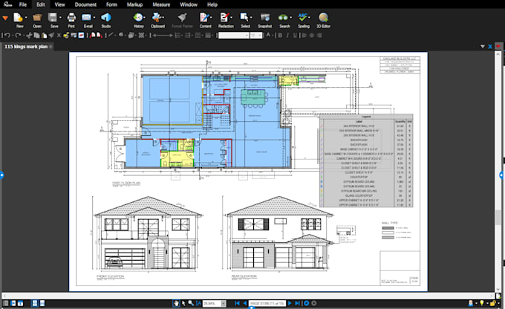Image resolution: width=505 pixels, height=309 pixels.
Task: Open the Edit menu
Action: tap(41, 4)
